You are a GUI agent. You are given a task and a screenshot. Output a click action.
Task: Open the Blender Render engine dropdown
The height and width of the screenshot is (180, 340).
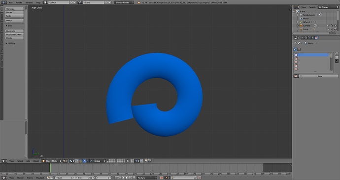pyautogui.click(x=124, y=2)
